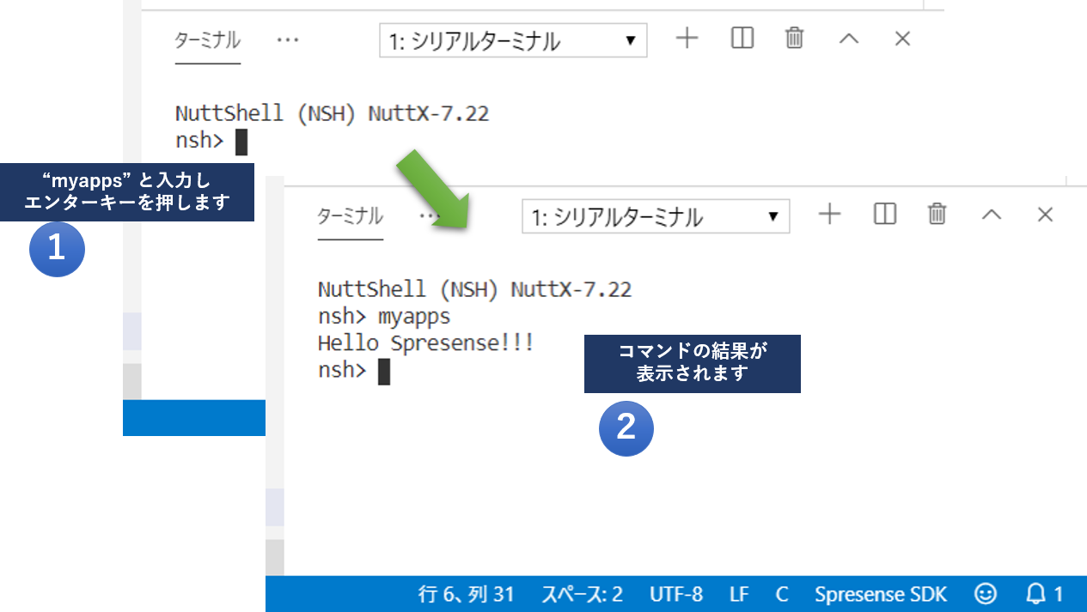The image size is (1087, 612).
Task: Open the シリアルターミナル selector in the lower panel
Action: click(656, 216)
